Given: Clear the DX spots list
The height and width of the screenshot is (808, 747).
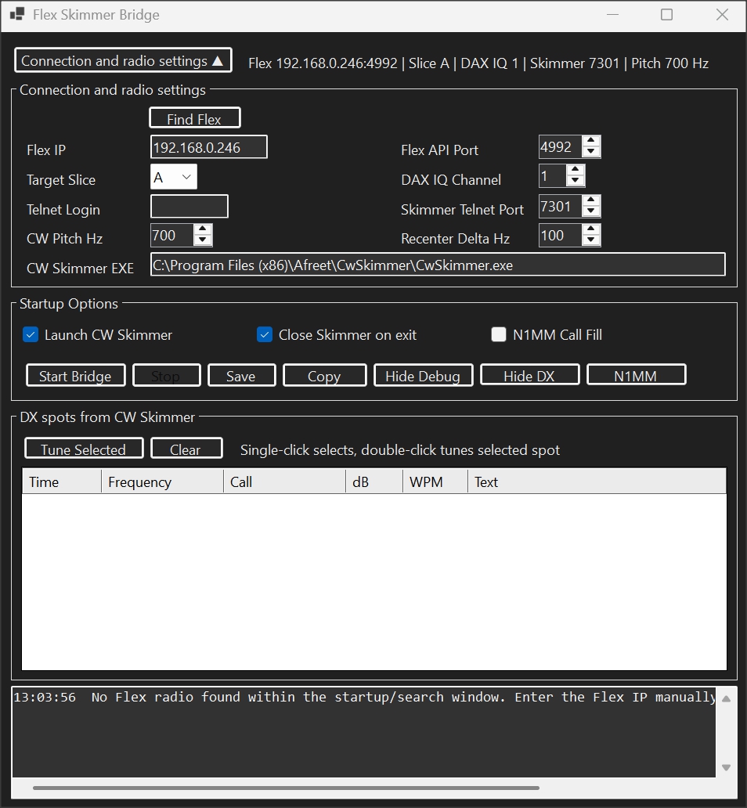Looking at the screenshot, I should tap(186, 449).
